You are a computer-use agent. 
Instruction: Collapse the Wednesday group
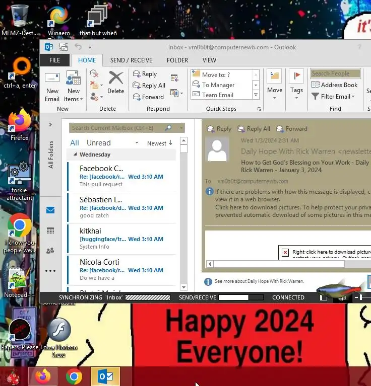pos(75,155)
